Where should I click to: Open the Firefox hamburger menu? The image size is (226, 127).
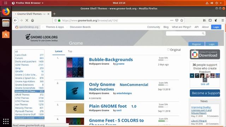[223, 20]
